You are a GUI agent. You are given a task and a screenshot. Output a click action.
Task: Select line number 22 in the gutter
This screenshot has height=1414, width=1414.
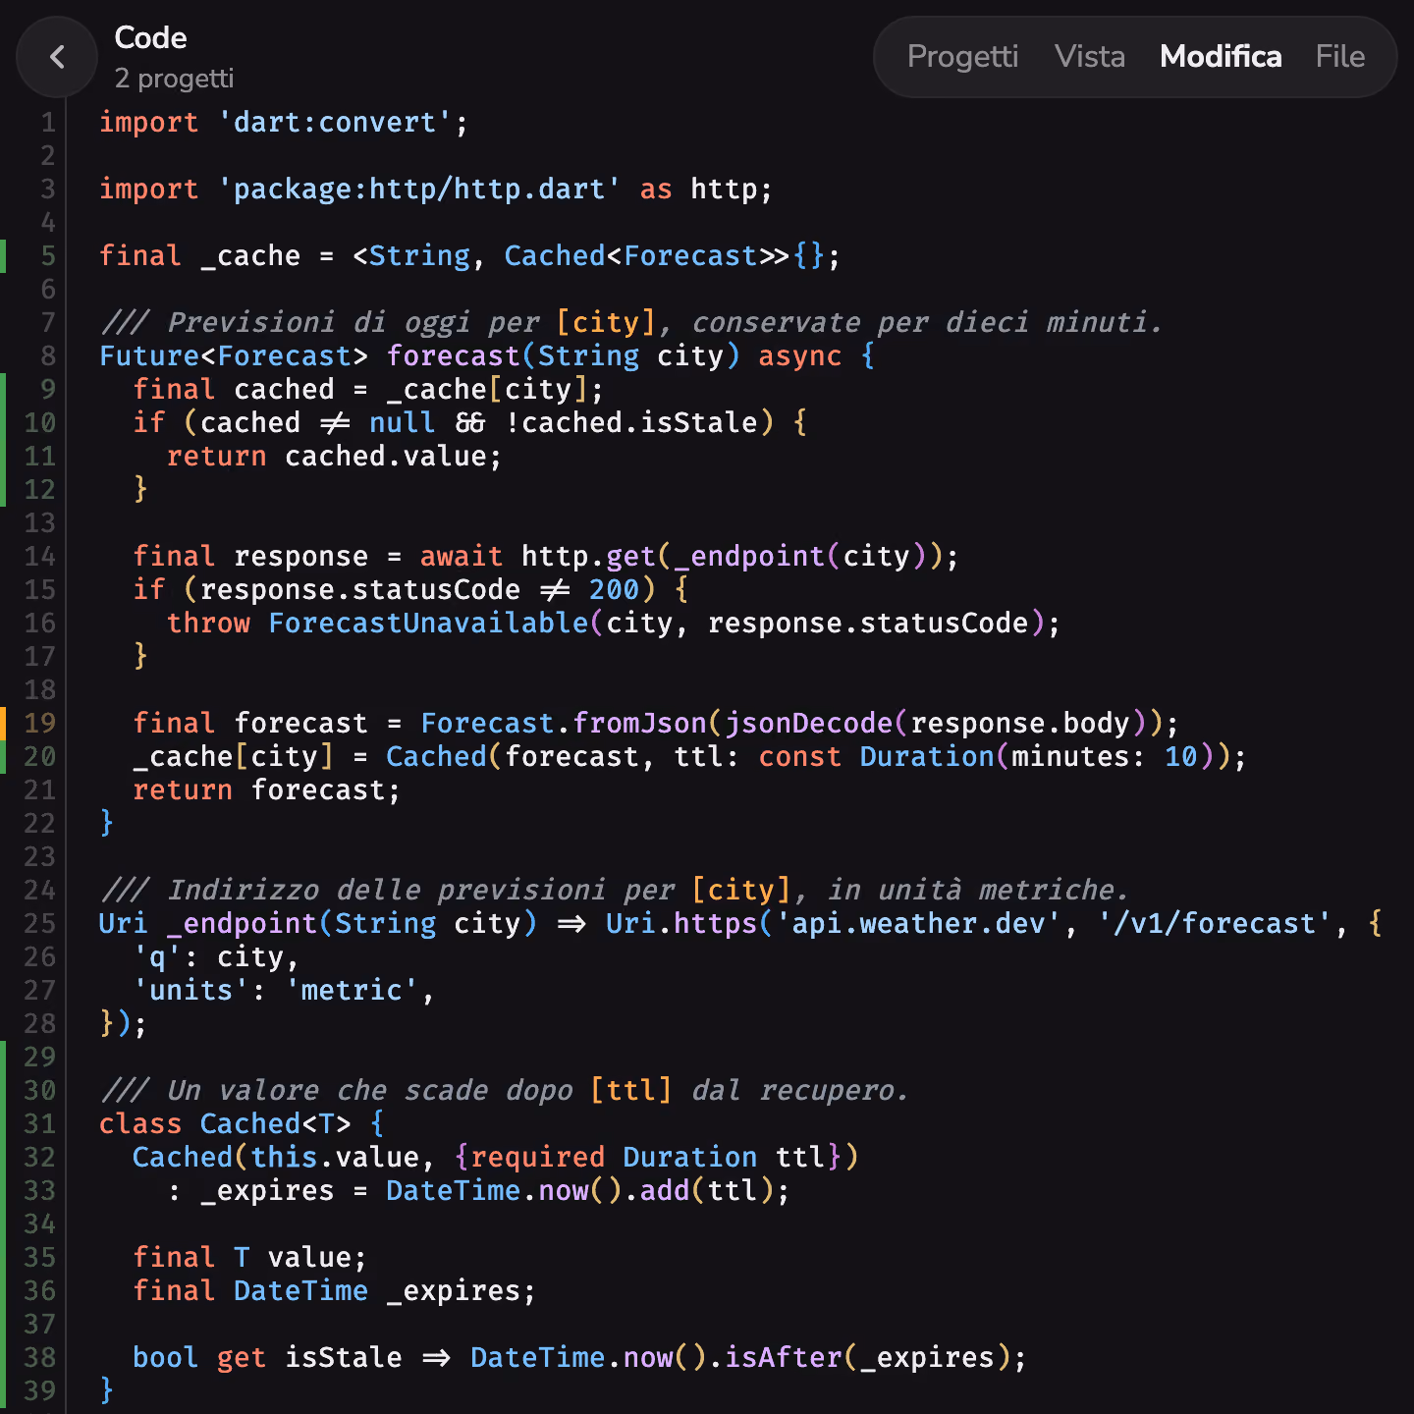pyautogui.click(x=39, y=824)
